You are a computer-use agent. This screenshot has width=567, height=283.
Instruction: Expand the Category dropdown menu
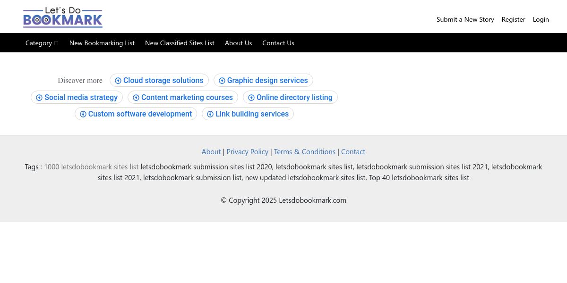point(42,43)
